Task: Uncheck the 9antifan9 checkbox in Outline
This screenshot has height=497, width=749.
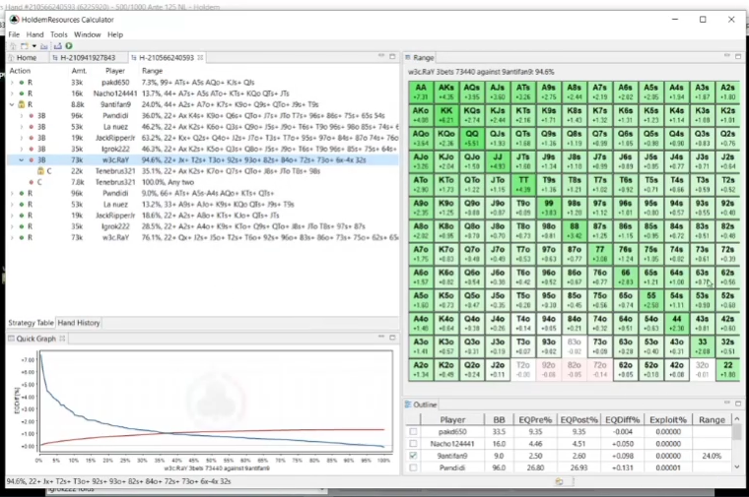Action: pyautogui.click(x=413, y=456)
